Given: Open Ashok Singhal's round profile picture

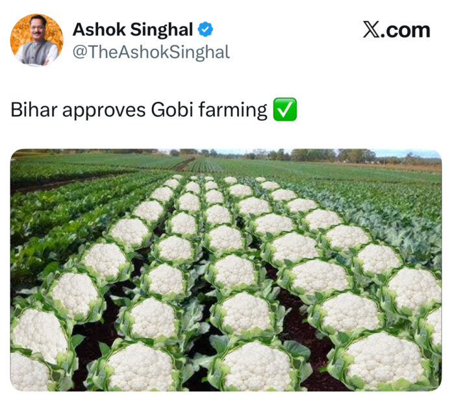Looking at the screenshot, I should (x=36, y=40).
